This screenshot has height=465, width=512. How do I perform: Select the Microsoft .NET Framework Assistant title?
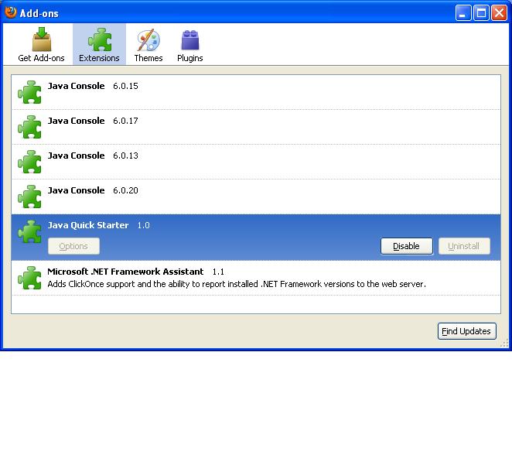[x=125, y=272]
